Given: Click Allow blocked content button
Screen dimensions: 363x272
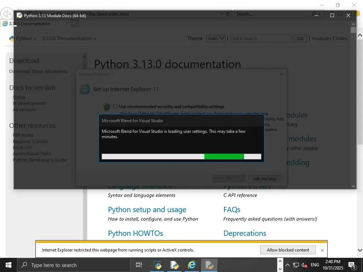Looking at the screenshot, I should click(x=288, y=250).
